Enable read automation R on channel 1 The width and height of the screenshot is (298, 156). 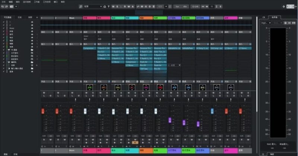pyautogui.click(x=44, y=140)
